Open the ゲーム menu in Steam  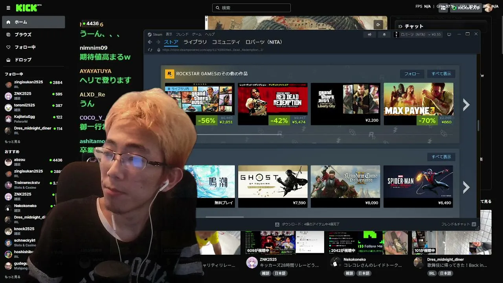click(197, 35)
